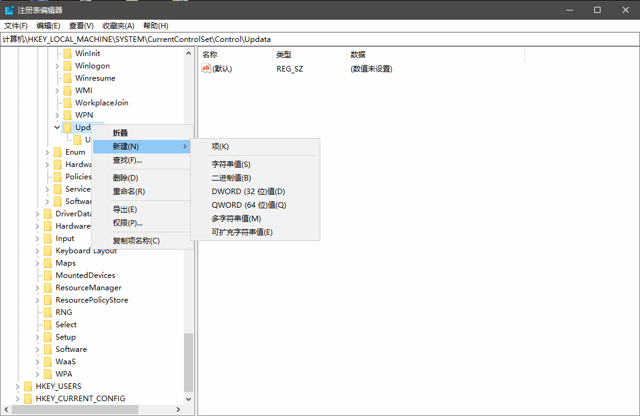Screen dimensions: 640x416
Task: Select 新建(N) in the context menu
Action: point(141,146)
